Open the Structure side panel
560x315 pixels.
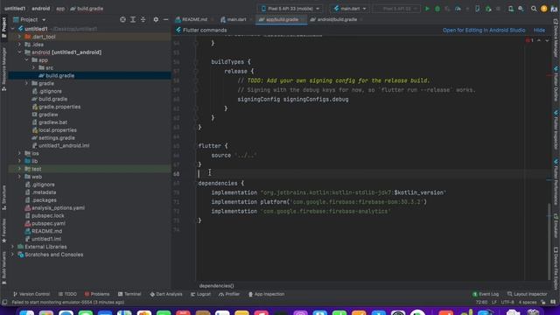point(3,197)
